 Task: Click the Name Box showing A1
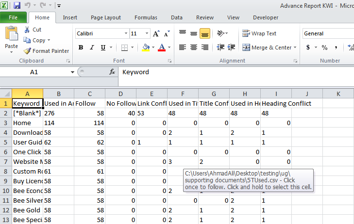point(34,72)
